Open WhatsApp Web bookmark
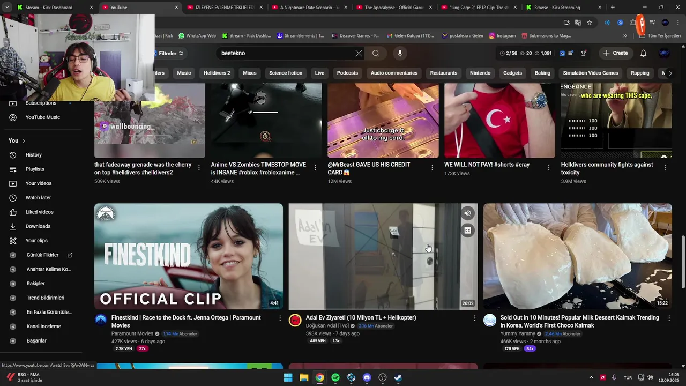This screenshot has height=386, width=686. click(197, 35)
